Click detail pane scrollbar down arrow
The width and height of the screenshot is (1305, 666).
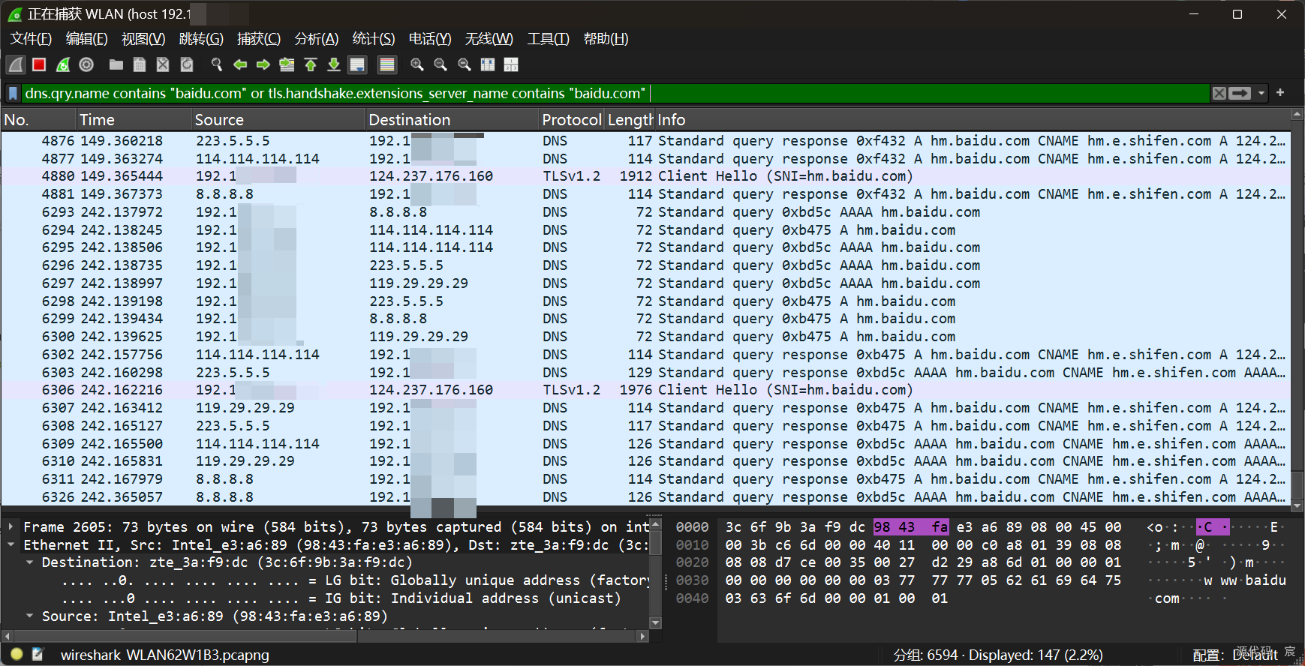pyautogui.click(x=655, y=622)
